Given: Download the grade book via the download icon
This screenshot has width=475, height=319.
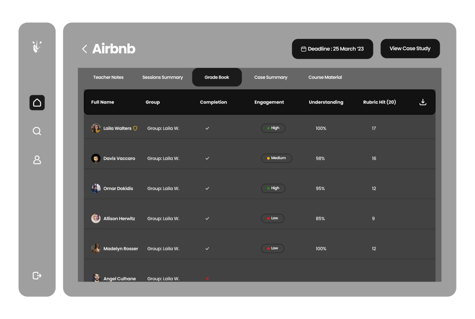Looking at the screenshot, I should coord(423,102).
